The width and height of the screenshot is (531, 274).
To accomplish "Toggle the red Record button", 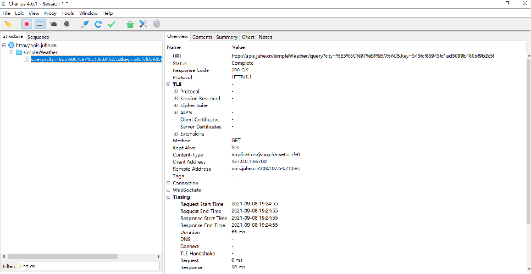I will 26,24.
